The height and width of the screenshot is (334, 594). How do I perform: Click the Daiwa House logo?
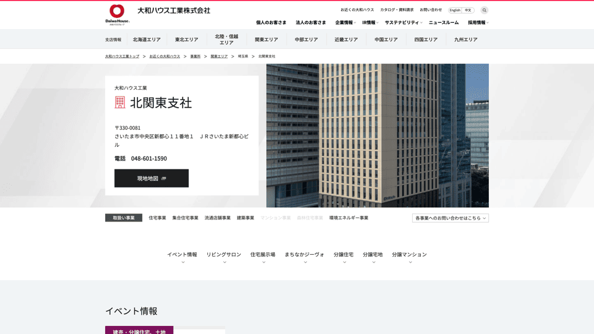point(118,15)
